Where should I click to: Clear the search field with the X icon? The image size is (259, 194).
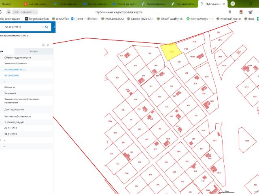[x=42, y=27]
